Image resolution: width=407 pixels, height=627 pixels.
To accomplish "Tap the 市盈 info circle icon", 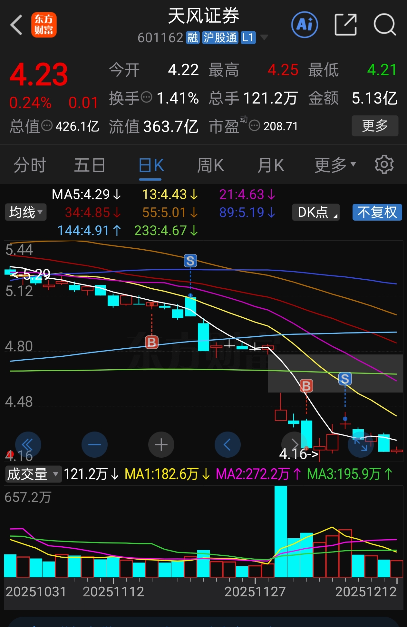I will [x=255, y=125].
